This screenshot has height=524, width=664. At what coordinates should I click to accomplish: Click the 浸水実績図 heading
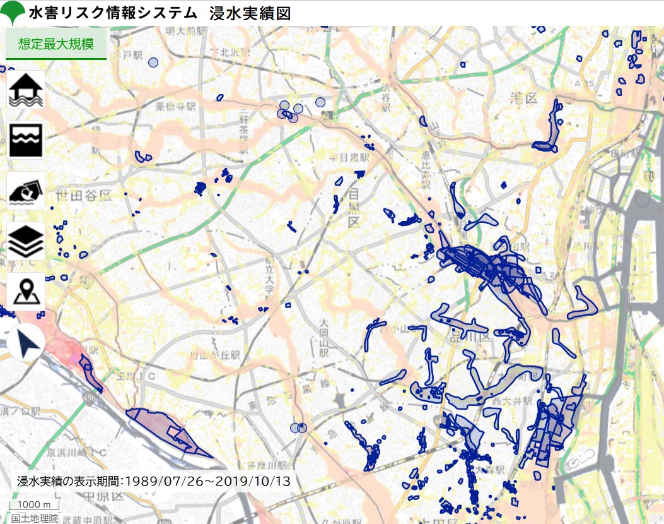pos(250,13)
